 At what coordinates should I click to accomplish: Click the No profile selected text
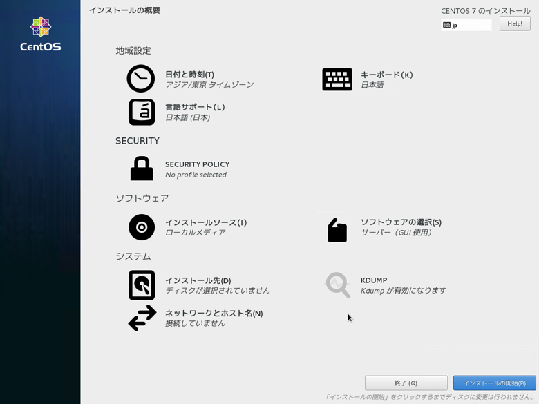coord(196,175)
